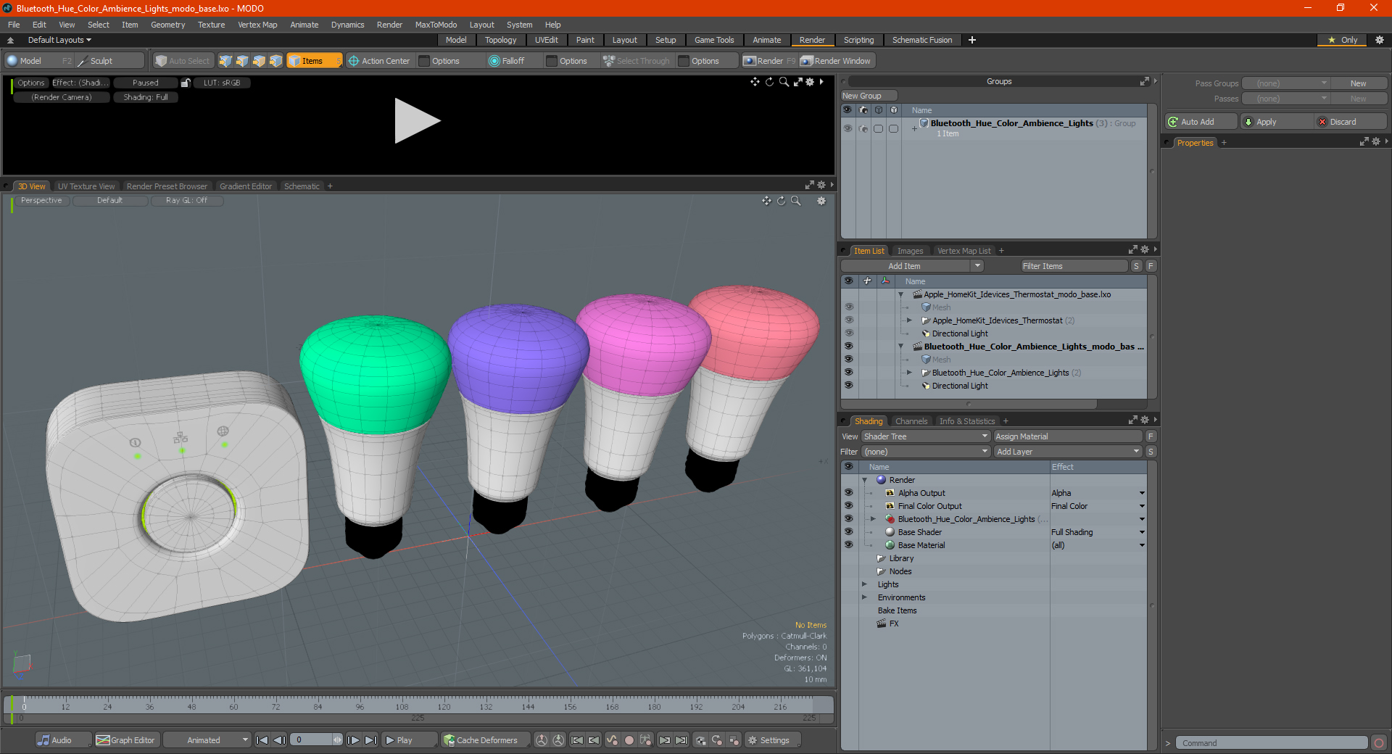This screenshot has width=1392, height=754.
Task: Click the Play button in timeline
Action: 408,740
